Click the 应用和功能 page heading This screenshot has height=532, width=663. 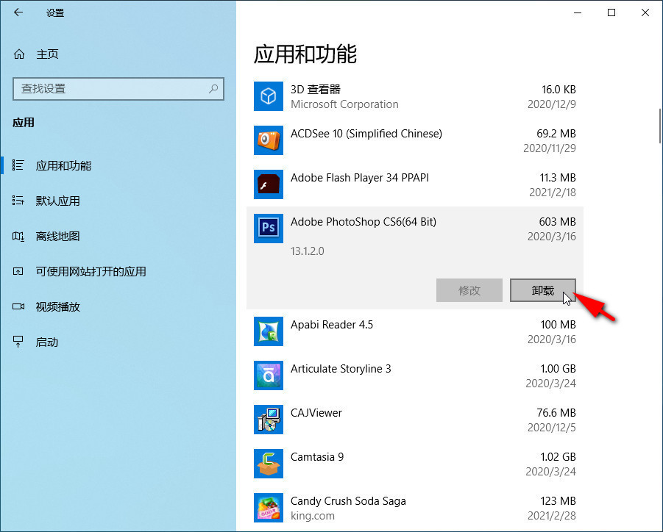pos(305,54)
